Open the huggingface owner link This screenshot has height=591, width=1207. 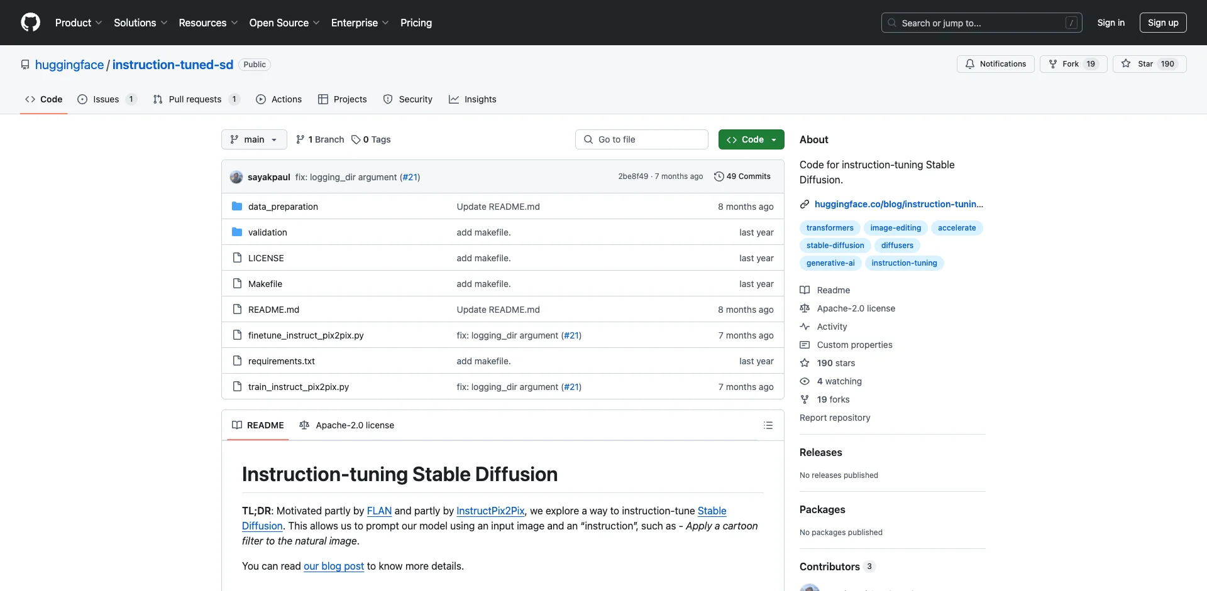(x=69, y=65)
